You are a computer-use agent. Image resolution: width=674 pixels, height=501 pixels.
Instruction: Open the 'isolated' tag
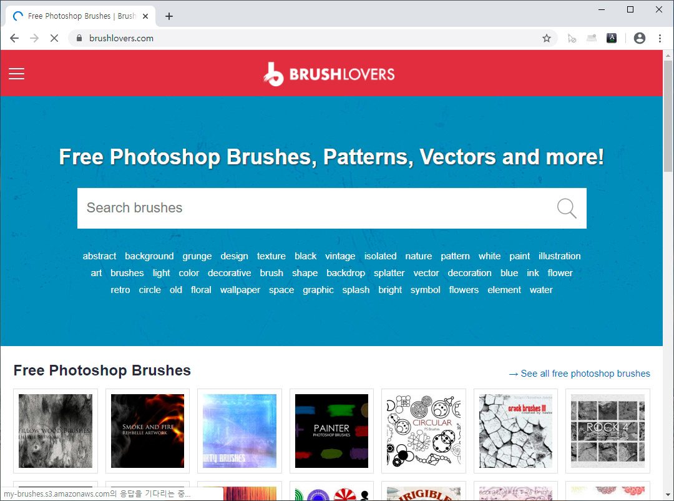(x=381, y=256)
